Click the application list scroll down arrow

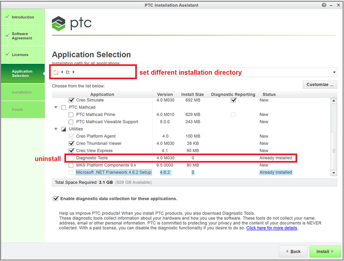coord(334,173)
